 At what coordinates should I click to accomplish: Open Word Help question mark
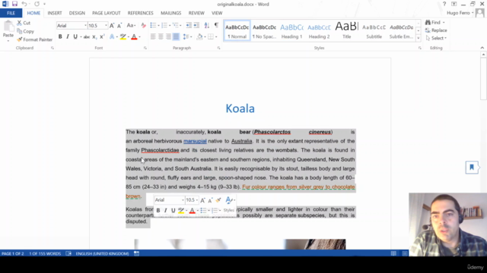(x=444, y=4)
